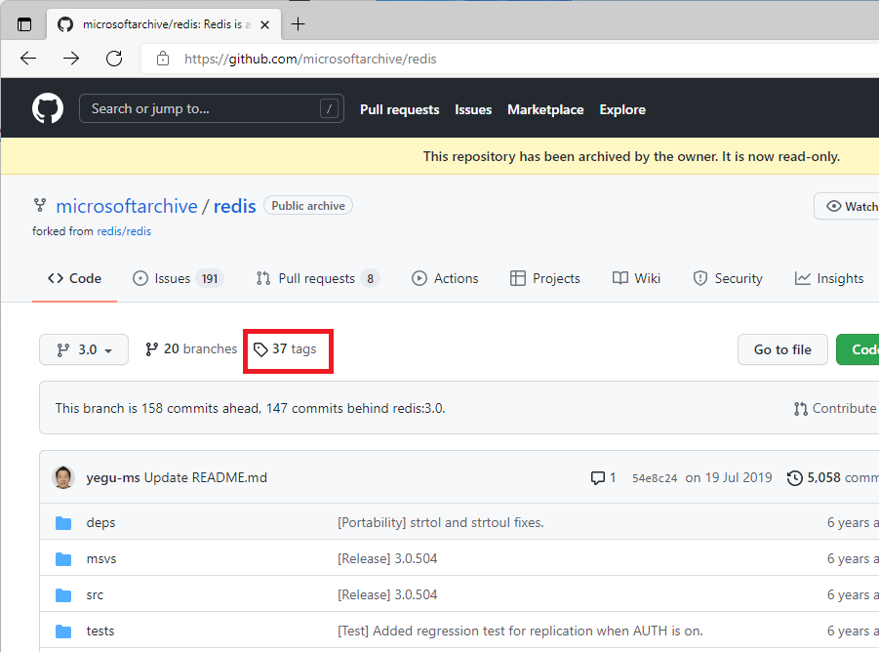Click the Public archive badge
This screenshot has height=652, width=879.
pos(308,206)
